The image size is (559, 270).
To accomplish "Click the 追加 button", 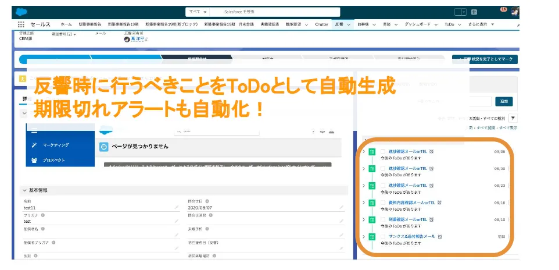I will coord(504,101).
